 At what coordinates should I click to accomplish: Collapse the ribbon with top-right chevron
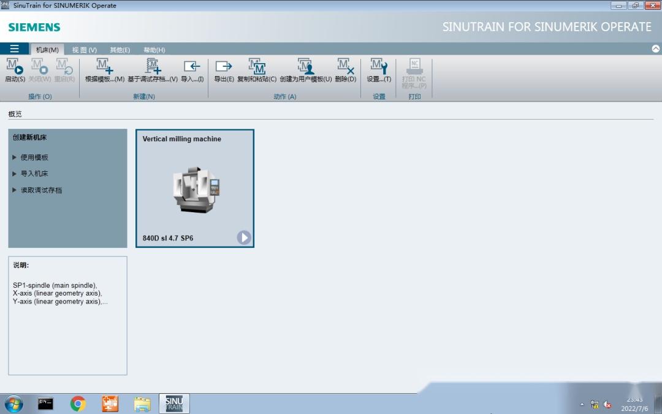tap(656, 48)
